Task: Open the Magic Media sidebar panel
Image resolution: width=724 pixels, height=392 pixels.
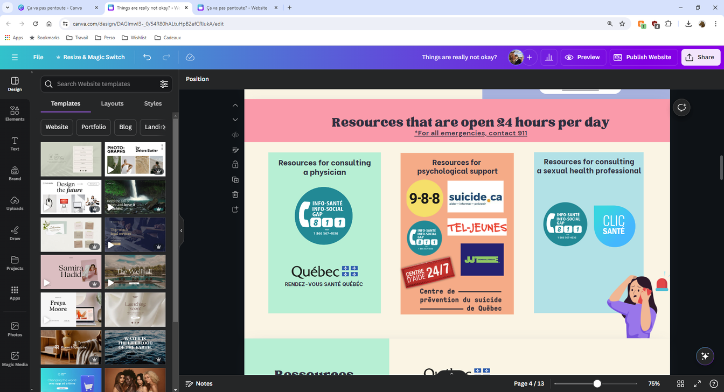Action: 15,359
